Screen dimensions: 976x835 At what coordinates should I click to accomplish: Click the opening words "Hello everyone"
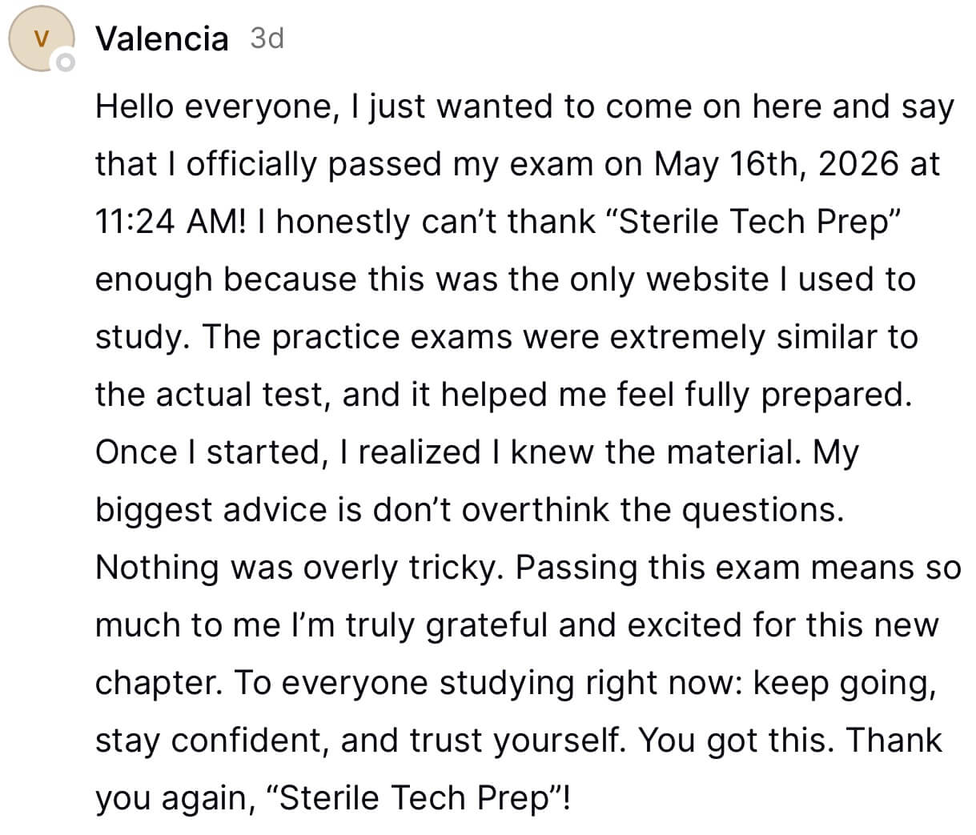(x=212, y=106)
